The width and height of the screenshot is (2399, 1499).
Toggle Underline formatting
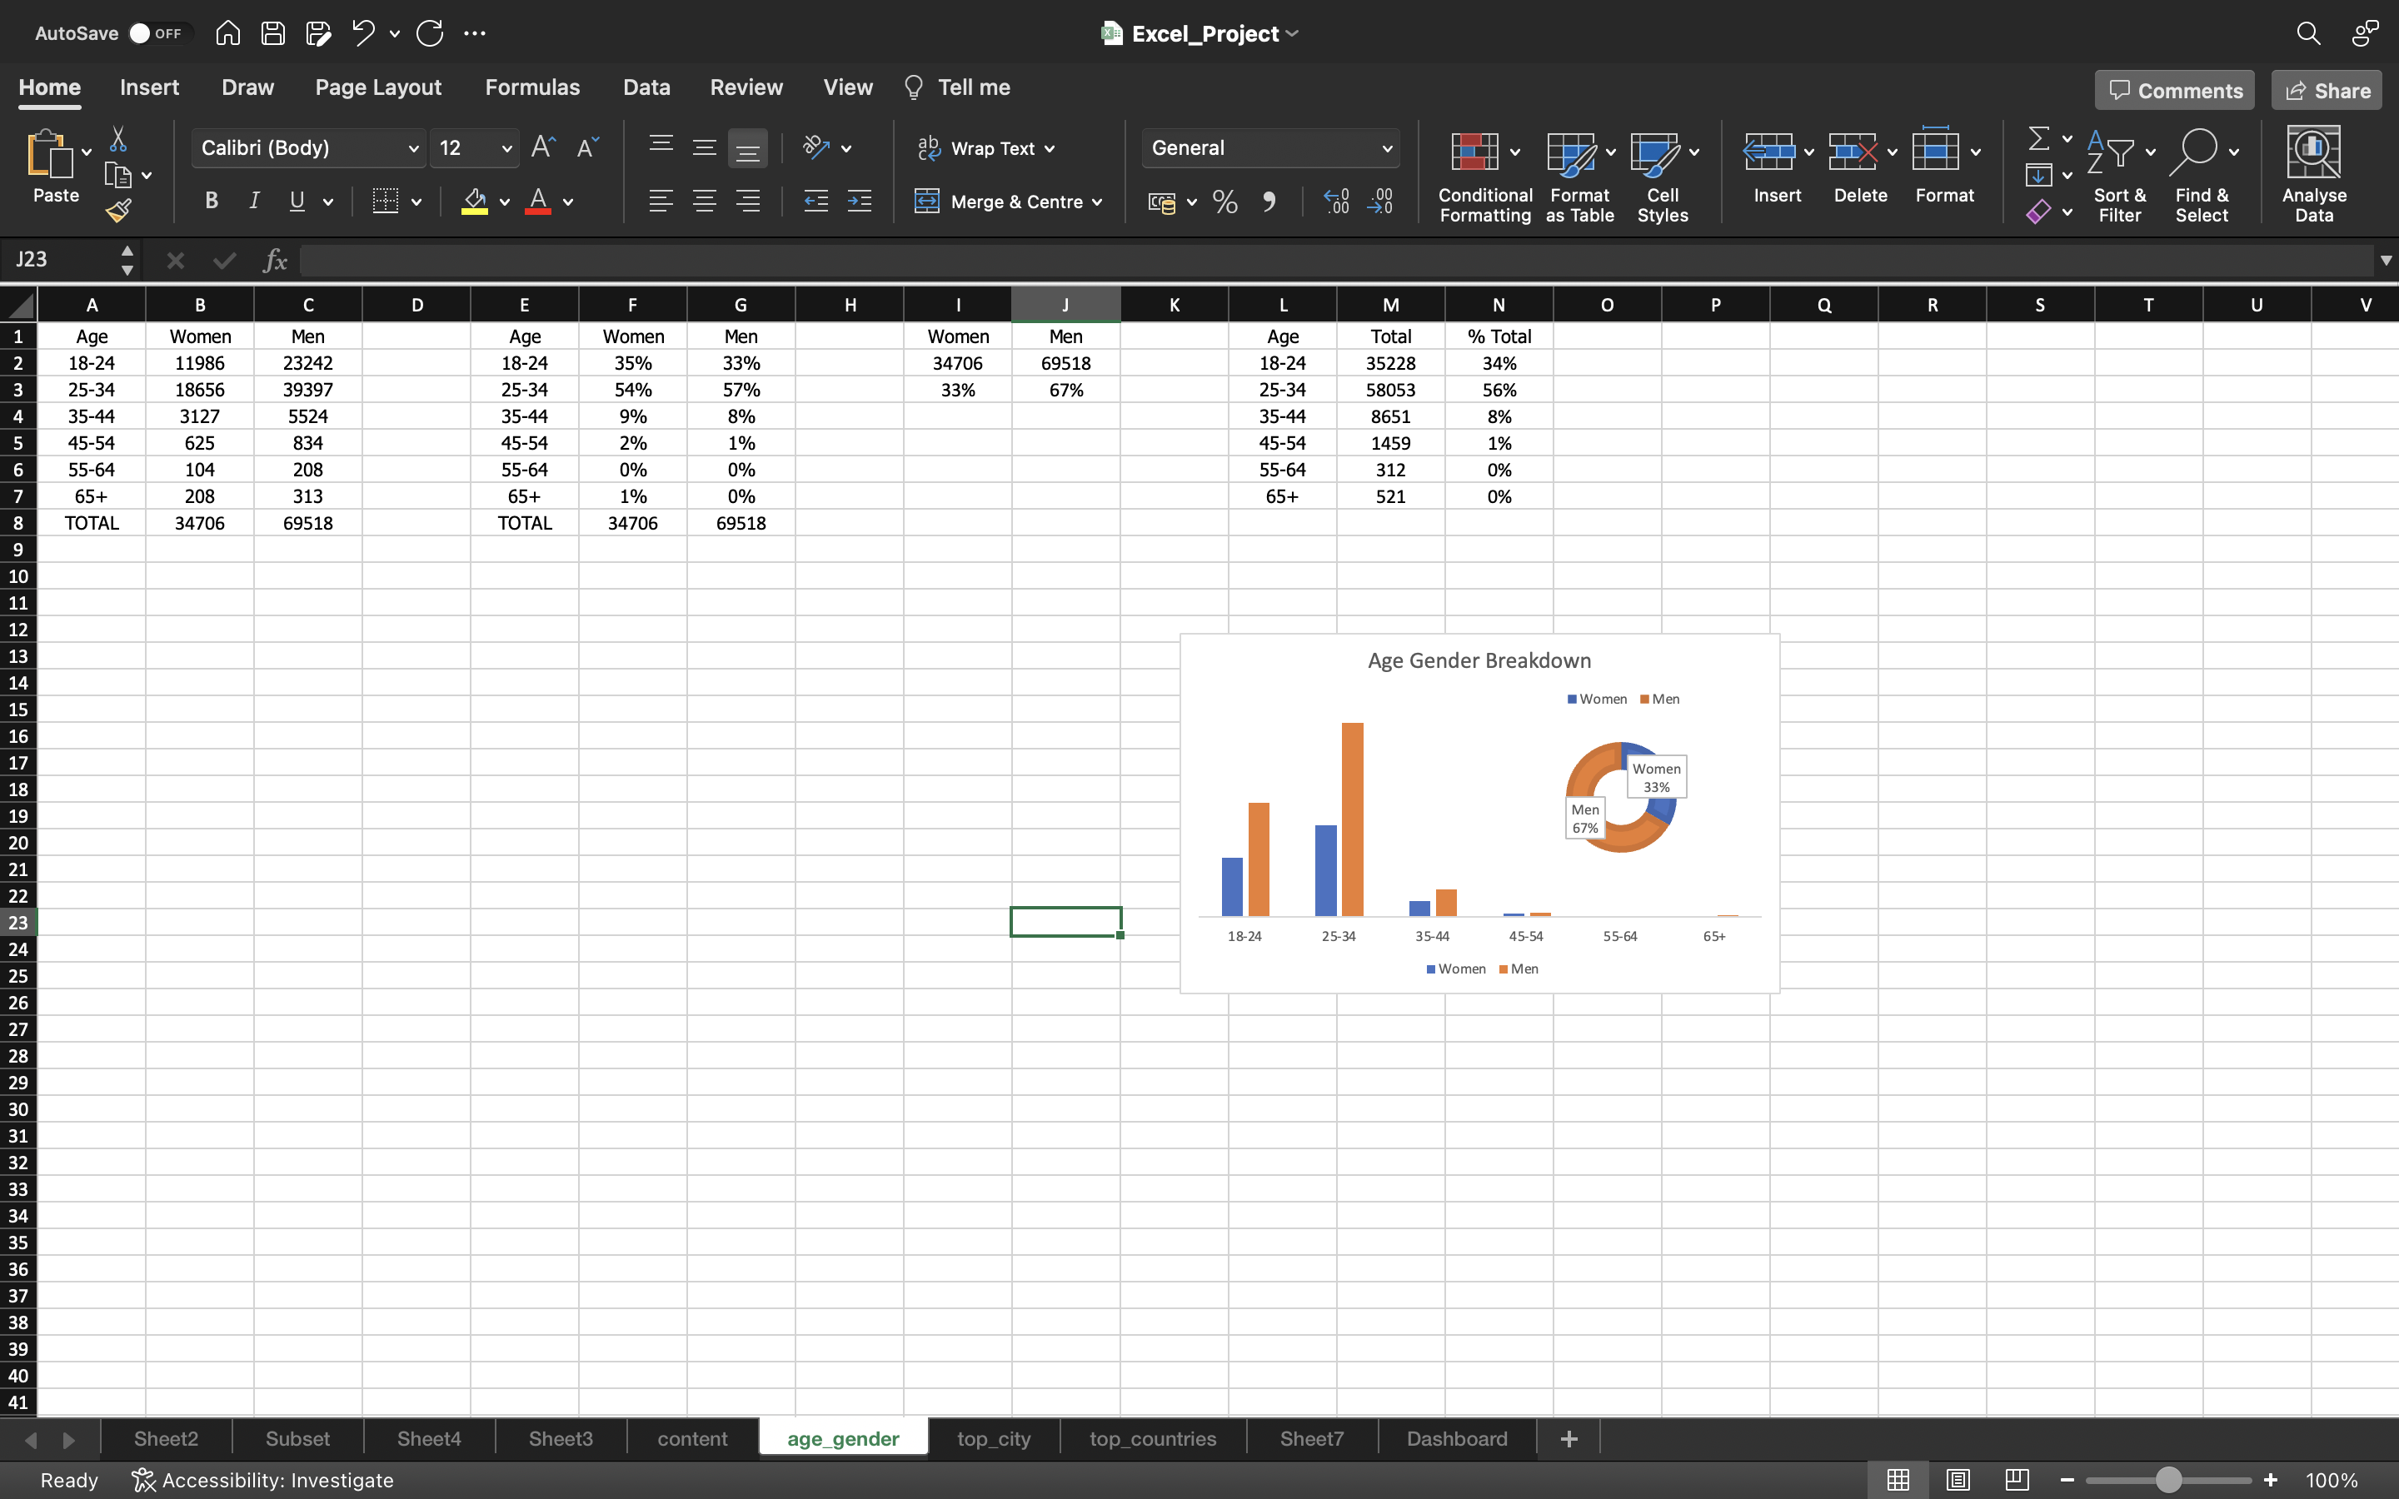tap(297, 202)
